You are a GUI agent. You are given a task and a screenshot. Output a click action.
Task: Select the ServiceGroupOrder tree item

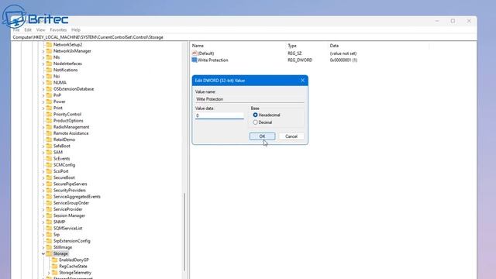coord(71,203)
